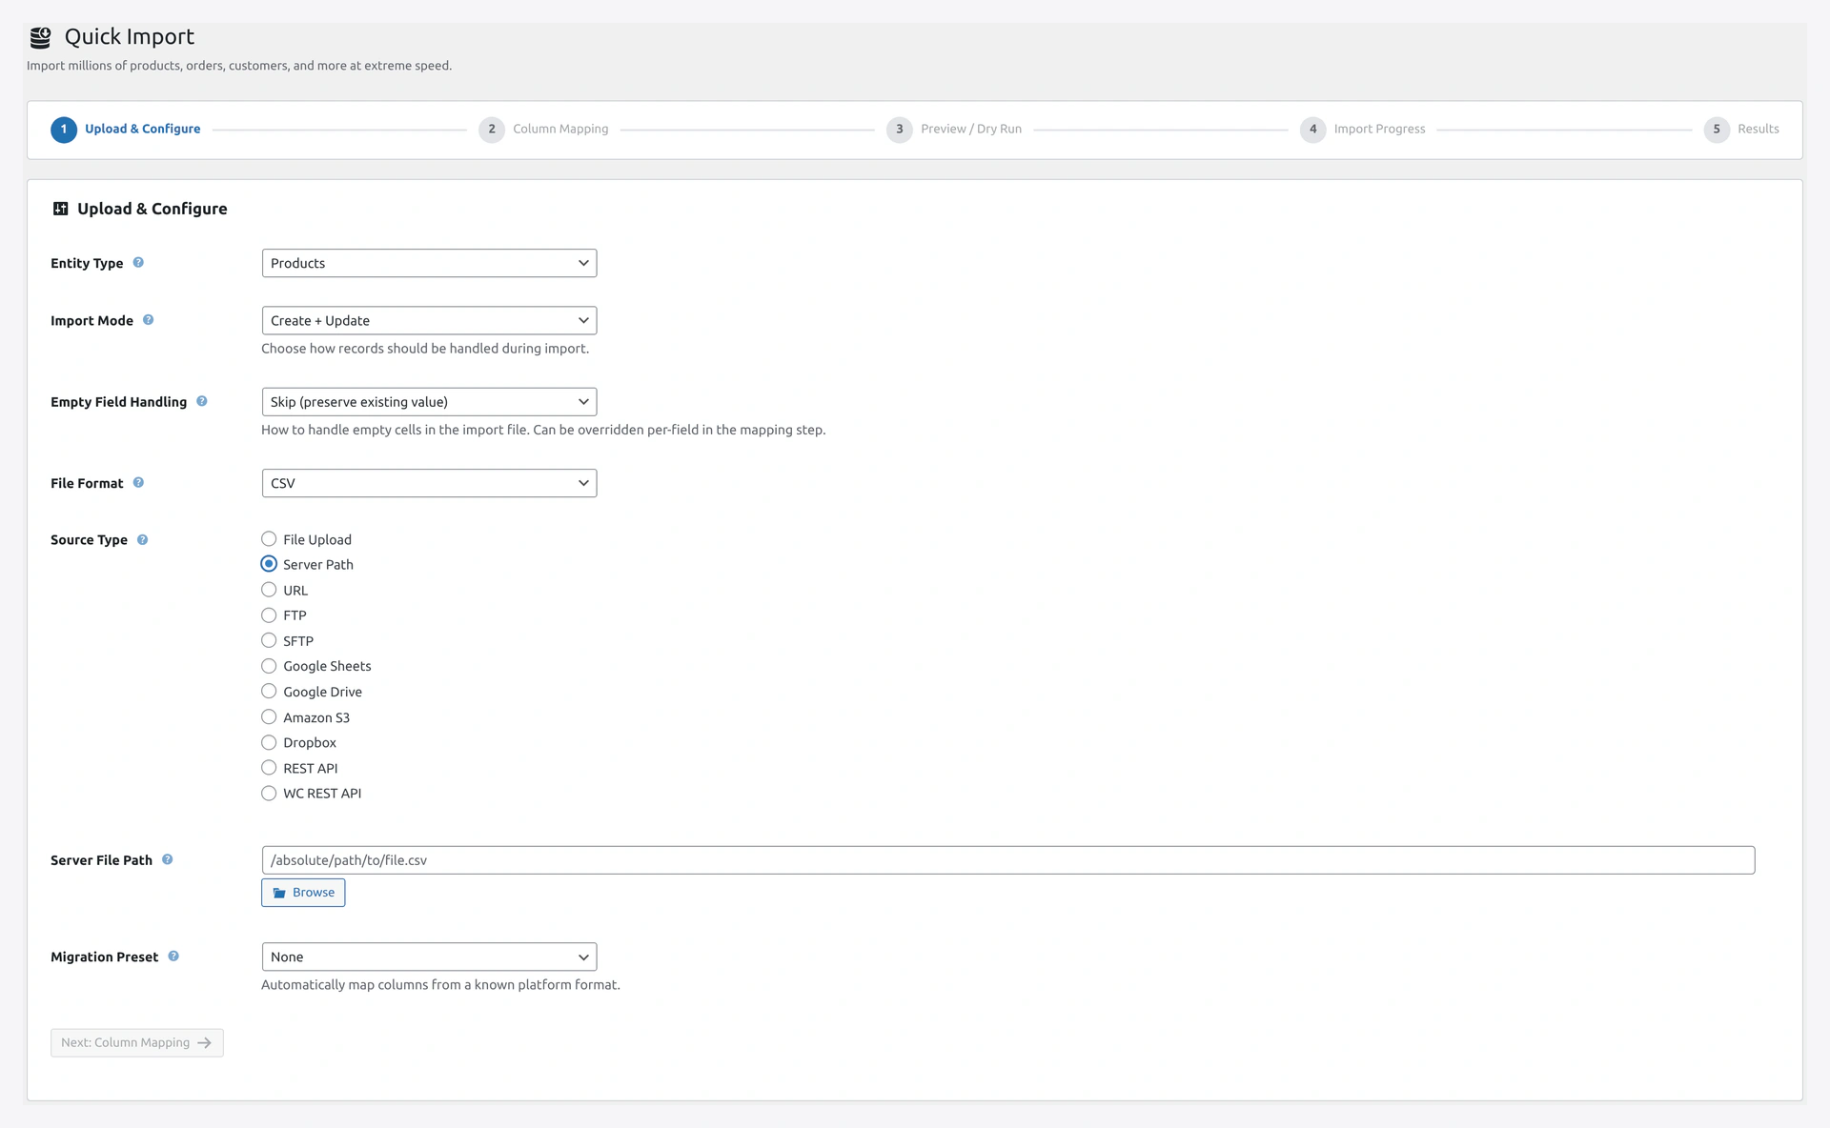Click the Browse button
This screenshot has height=1128, width=1830.
tap(303, 893)
